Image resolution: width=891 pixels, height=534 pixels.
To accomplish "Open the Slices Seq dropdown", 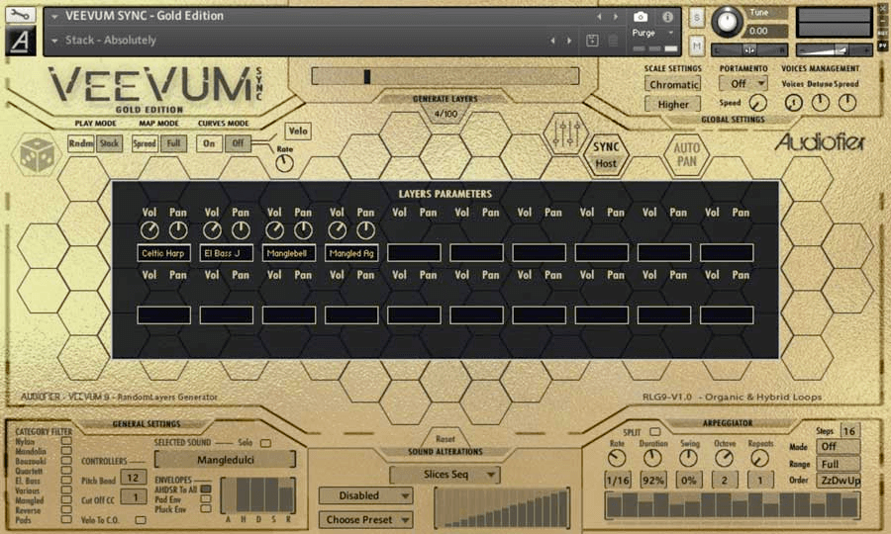I will (458, 475).
